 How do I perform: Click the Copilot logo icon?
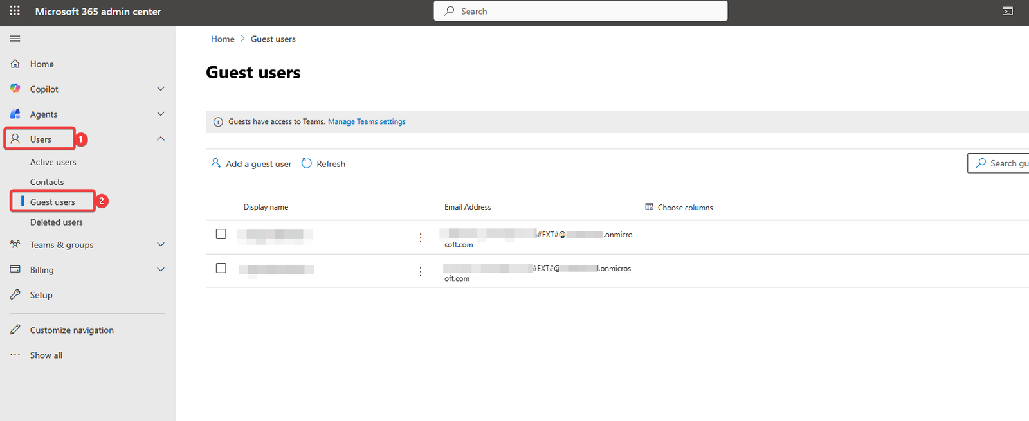click(x=15, y=89)
